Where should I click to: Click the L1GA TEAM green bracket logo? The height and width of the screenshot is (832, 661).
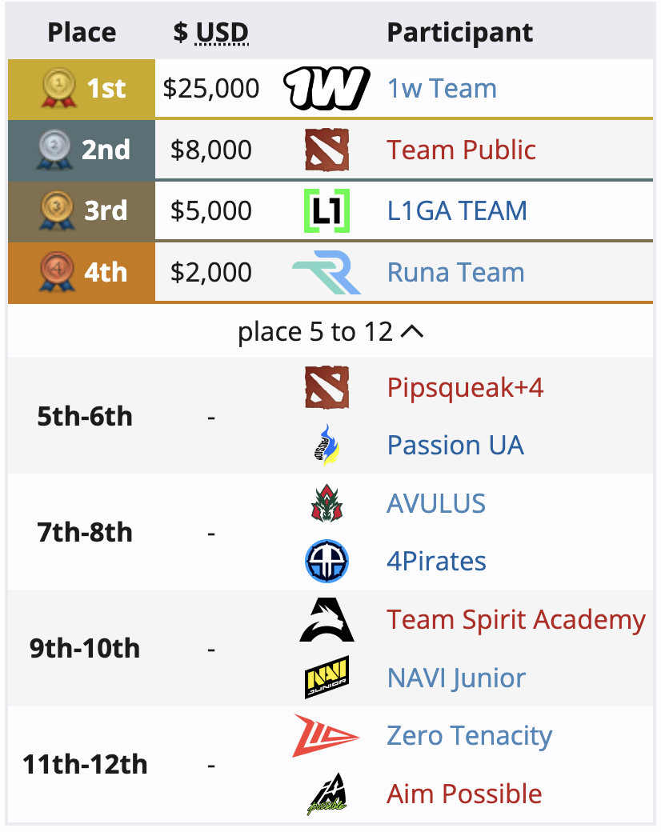pyautogui.click(x=327, y=210)
